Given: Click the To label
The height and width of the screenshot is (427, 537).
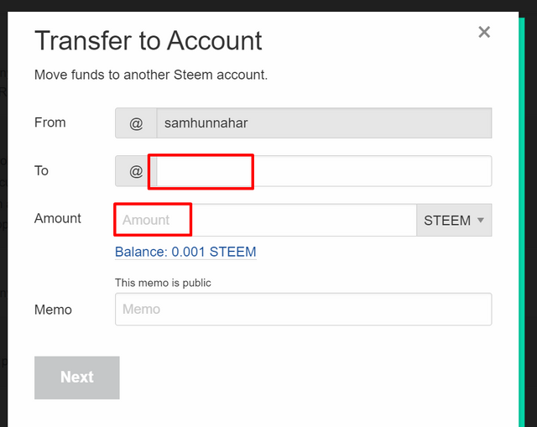Looking at the screenshot, I should [41, 170].
